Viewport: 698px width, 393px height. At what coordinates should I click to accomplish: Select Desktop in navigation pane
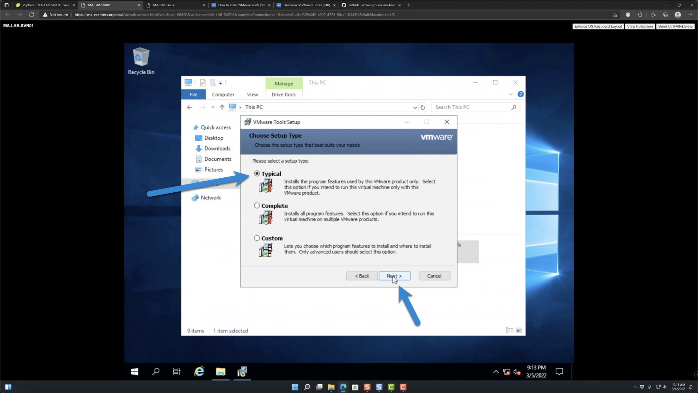(209, 138)
